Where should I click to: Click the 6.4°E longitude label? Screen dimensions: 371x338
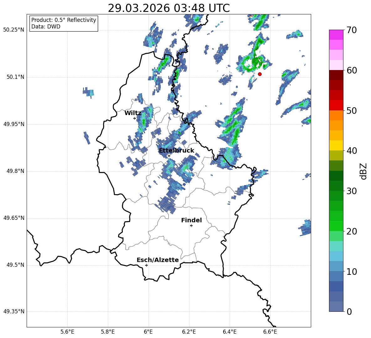click(229, 332)
